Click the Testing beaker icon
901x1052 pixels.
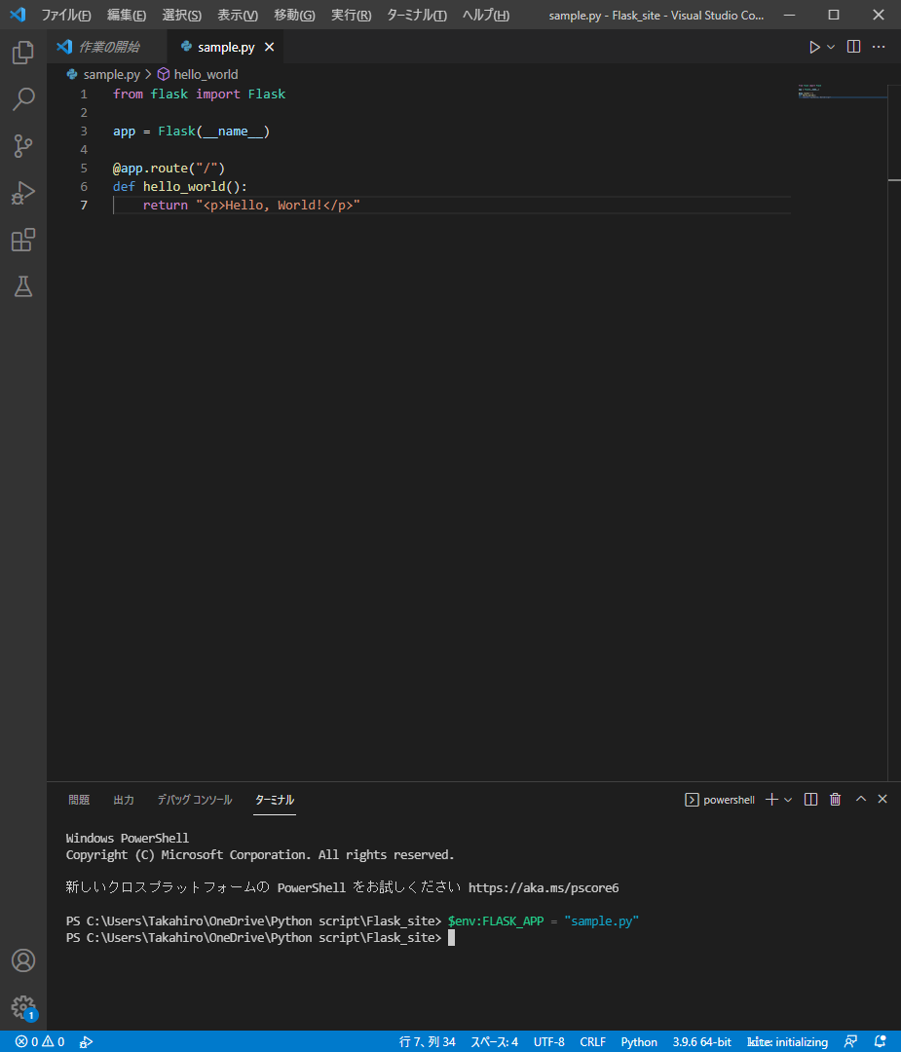click(x=22, y=286)
